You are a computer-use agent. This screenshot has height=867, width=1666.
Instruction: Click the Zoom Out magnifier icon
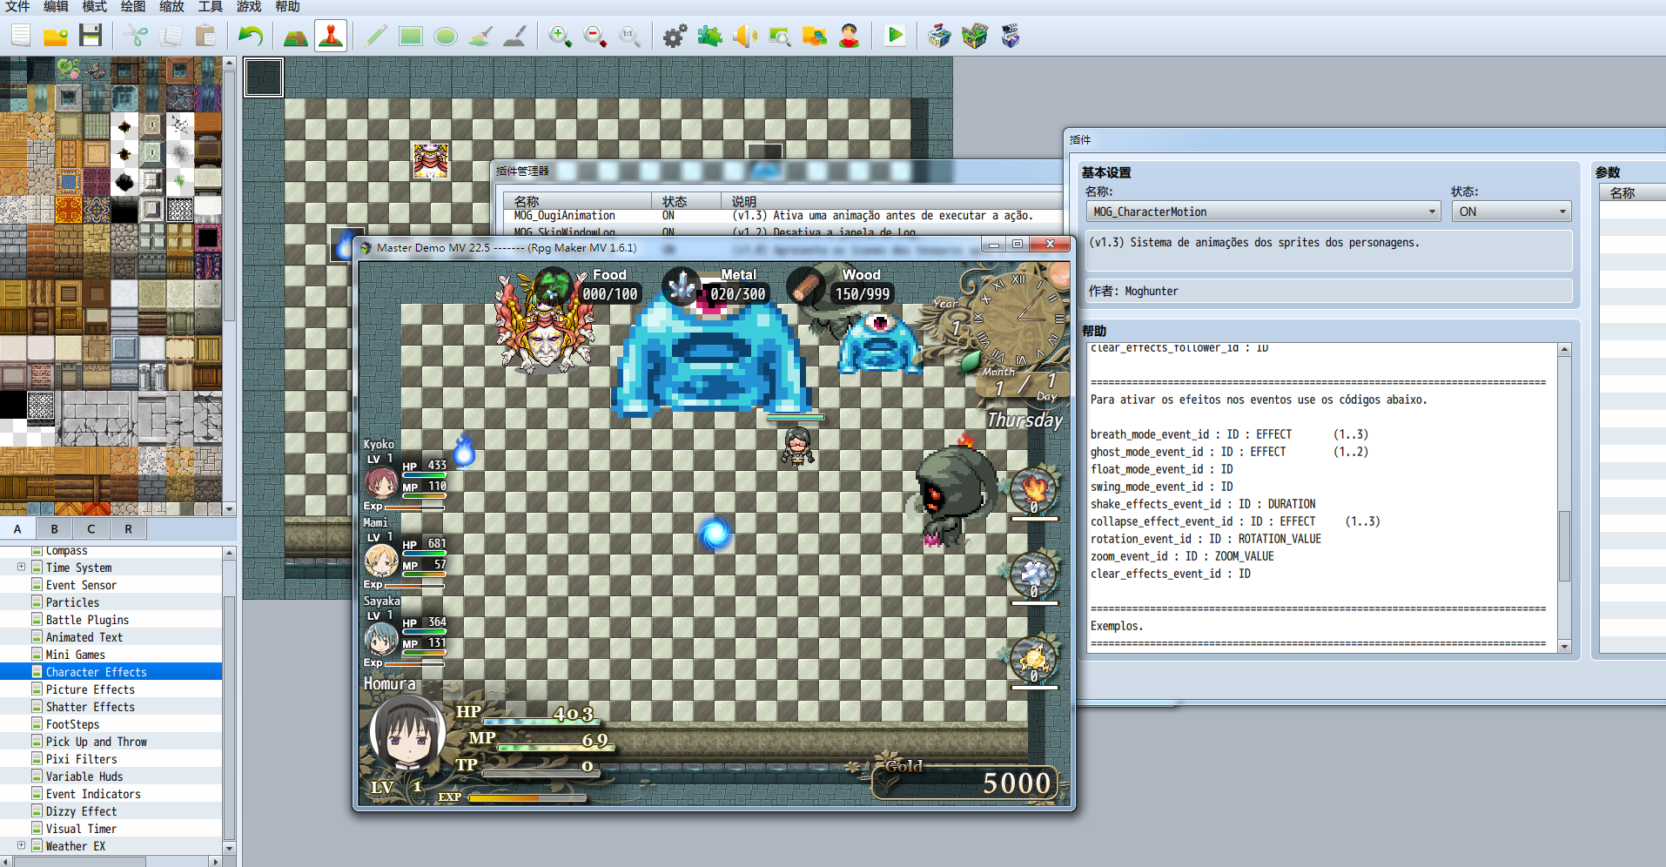pyautogui.click(x=595, y=36)
